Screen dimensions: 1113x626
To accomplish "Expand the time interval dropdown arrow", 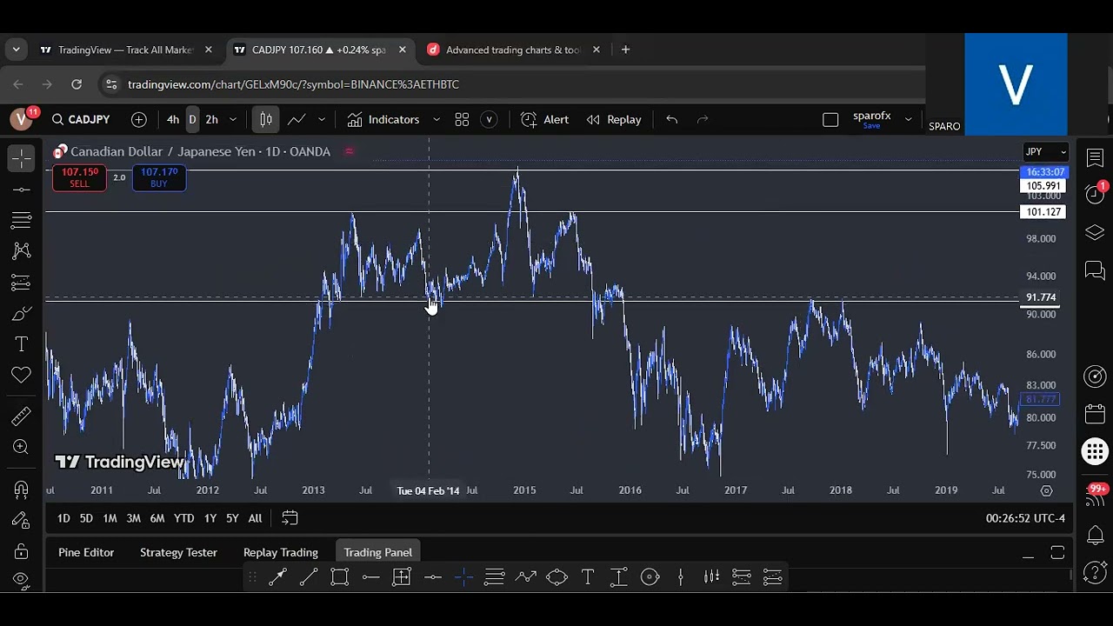I will coord(233,120).
